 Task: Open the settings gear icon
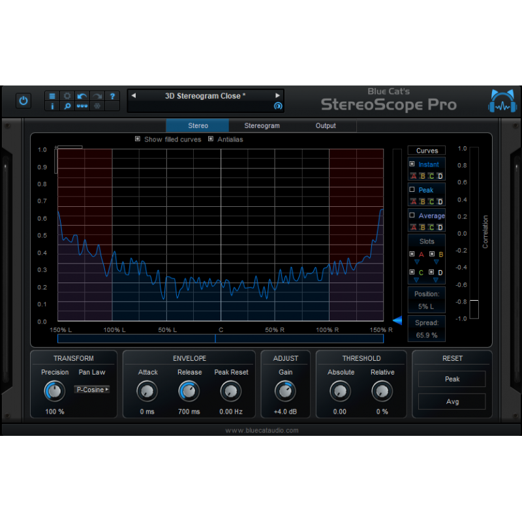pos(67,95)
